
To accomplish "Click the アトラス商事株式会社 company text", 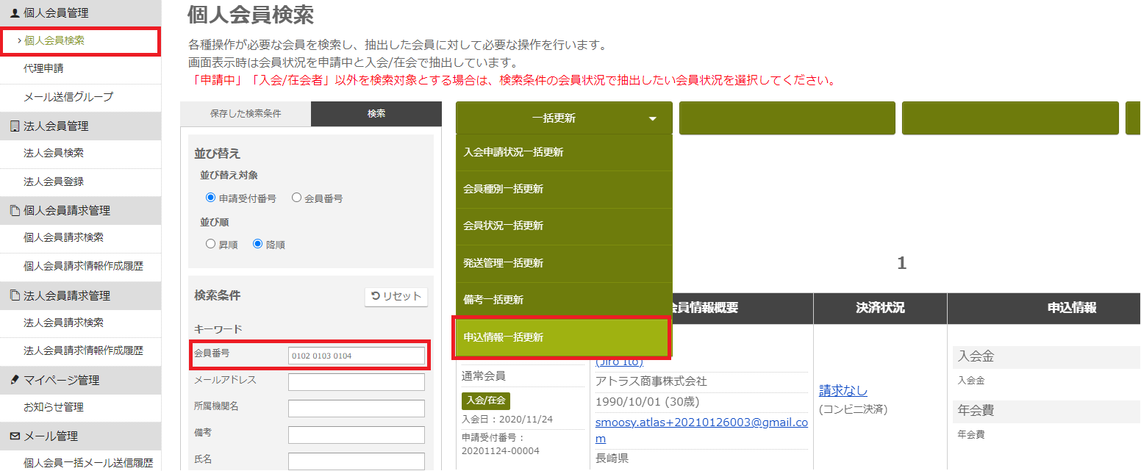I will (x=651, y=381).
